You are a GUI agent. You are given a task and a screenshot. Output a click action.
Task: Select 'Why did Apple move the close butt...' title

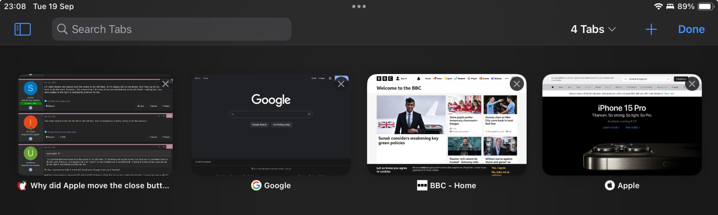(x=100, y=186)
